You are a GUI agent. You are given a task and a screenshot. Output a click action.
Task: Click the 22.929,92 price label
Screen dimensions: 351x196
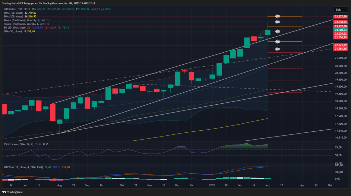340,34
